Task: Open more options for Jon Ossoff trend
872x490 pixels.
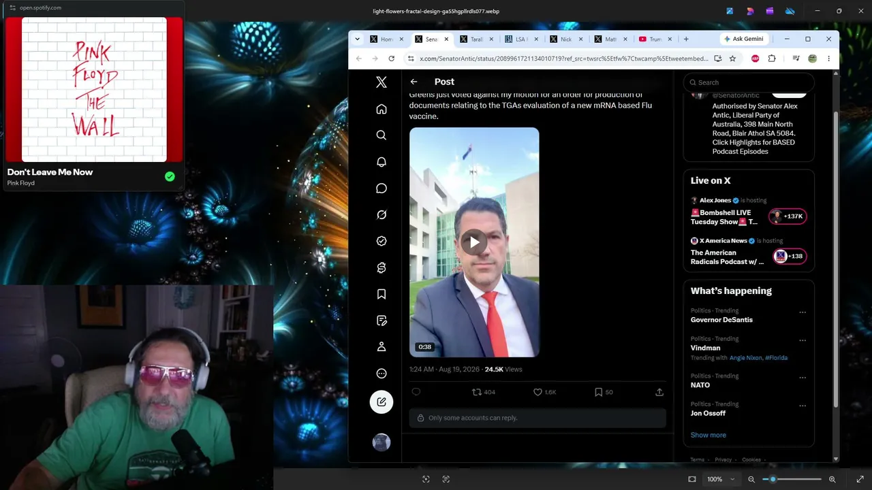Action: pos(803,406)
